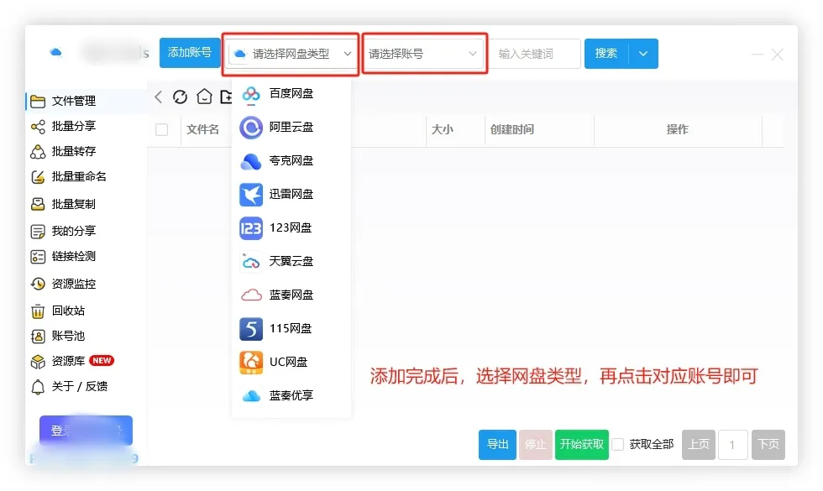Open the 请选择账号 dropdown
Viewport: 823px width, 491px height.
pos(424,52)
